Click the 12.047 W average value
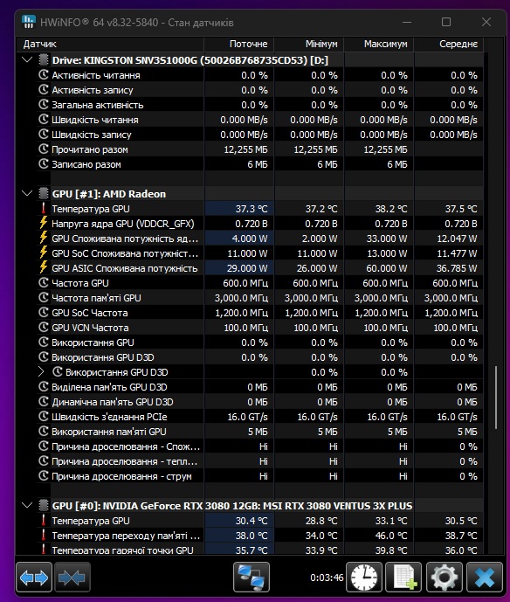The height and width of the screenshot is (602, 510). [457, 239]
